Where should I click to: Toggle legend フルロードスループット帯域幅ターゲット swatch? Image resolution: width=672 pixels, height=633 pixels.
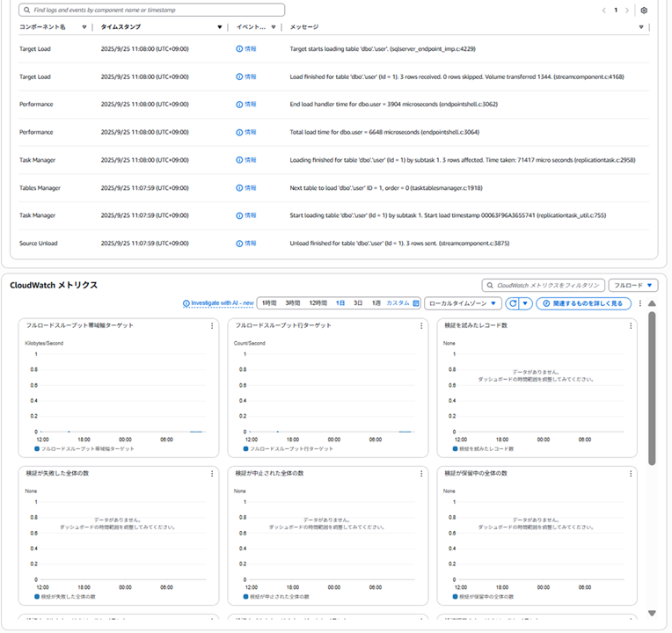coord(37,449)
